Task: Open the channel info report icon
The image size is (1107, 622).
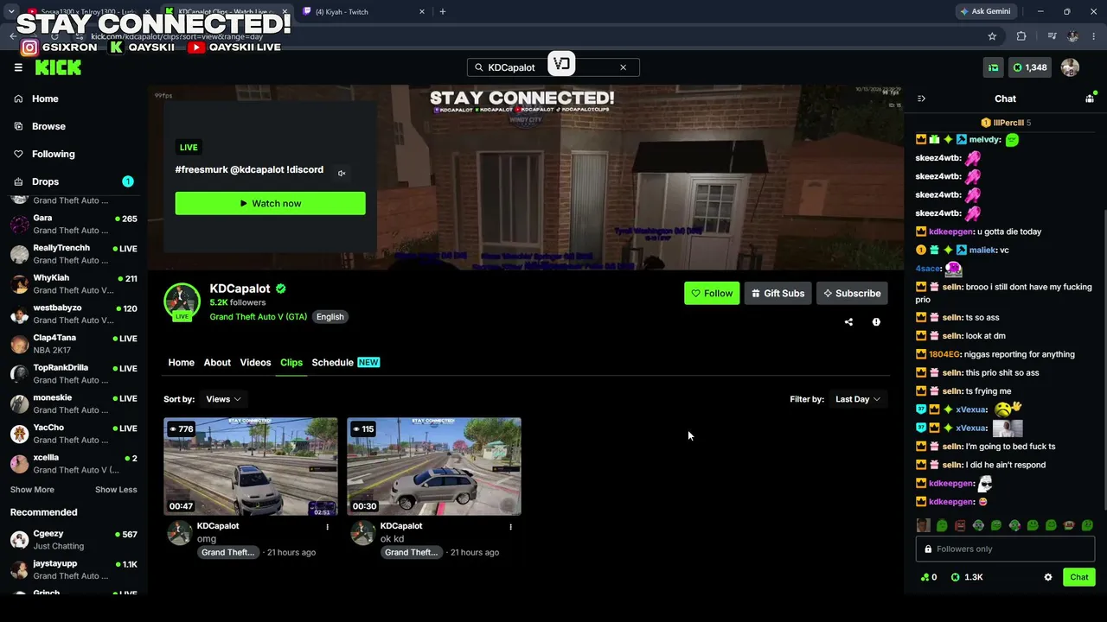Action: point(876,322)
